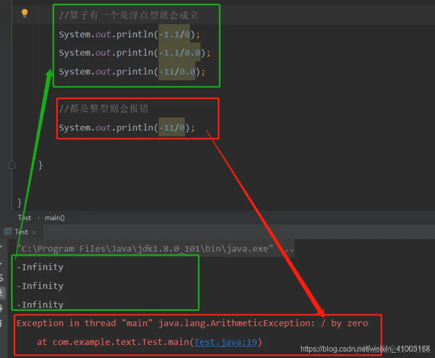Click closing brace of main method

41,165
